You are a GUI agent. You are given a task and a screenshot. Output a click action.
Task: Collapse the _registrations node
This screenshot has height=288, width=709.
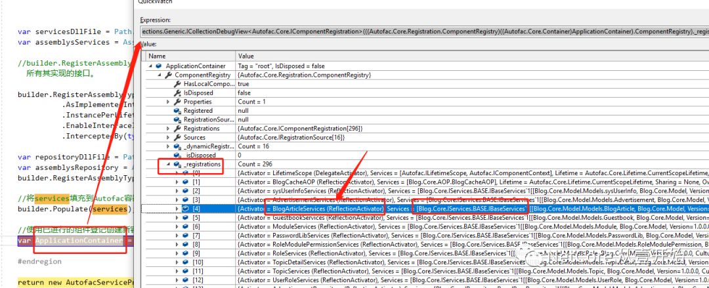click(169, 164)
